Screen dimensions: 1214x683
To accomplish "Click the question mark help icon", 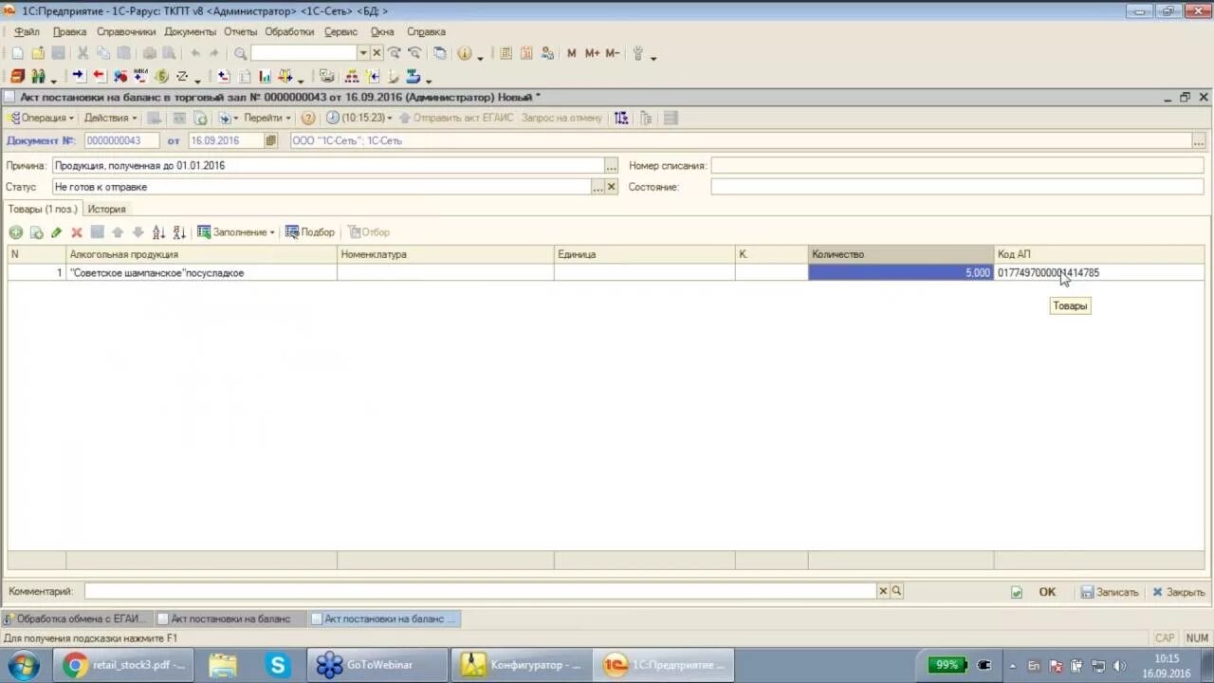I will click(x=307, y=118).
